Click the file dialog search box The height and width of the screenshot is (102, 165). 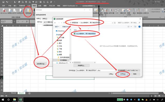coord(129,23)
